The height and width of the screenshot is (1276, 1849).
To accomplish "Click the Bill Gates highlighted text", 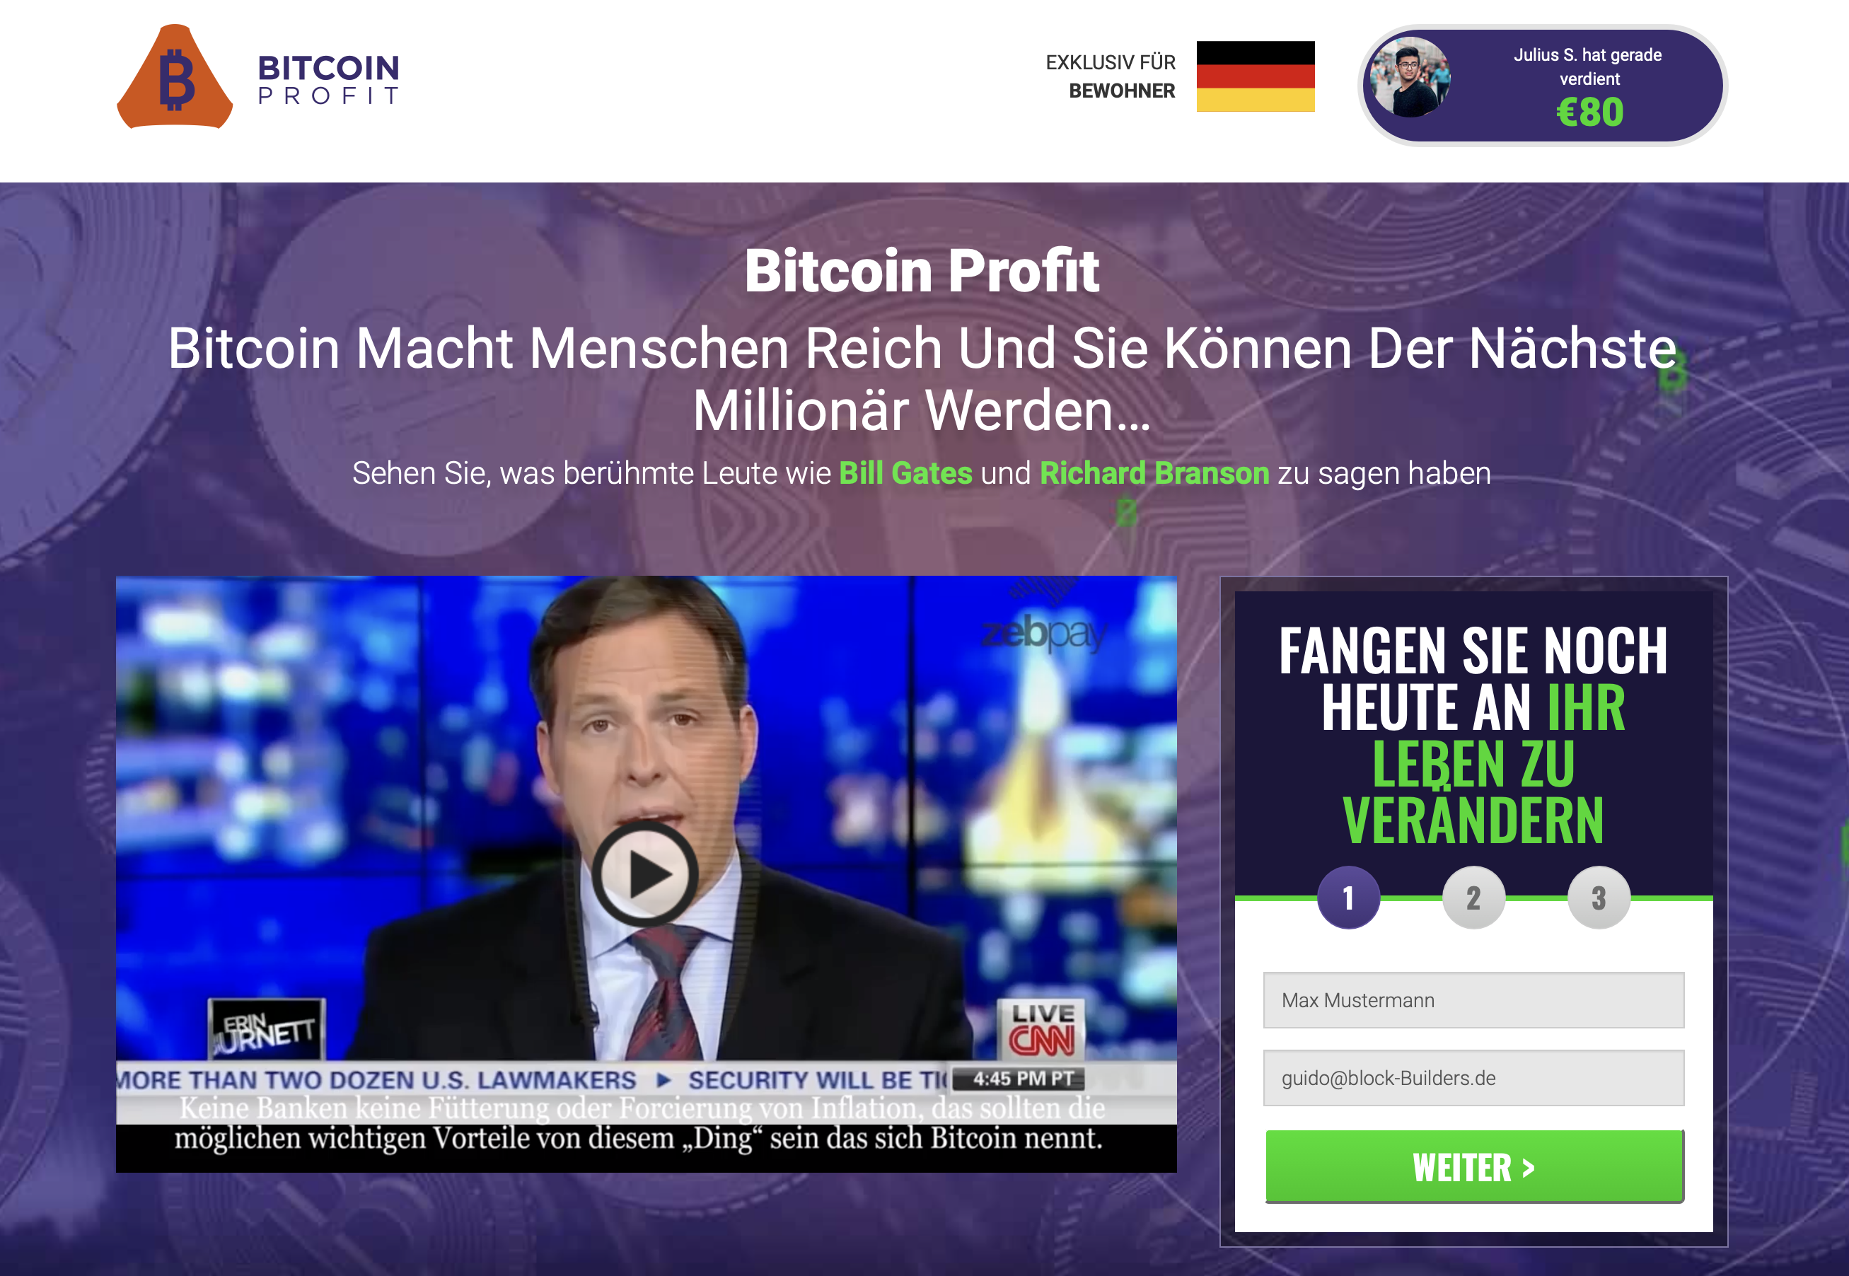I will tap(905, 473).
